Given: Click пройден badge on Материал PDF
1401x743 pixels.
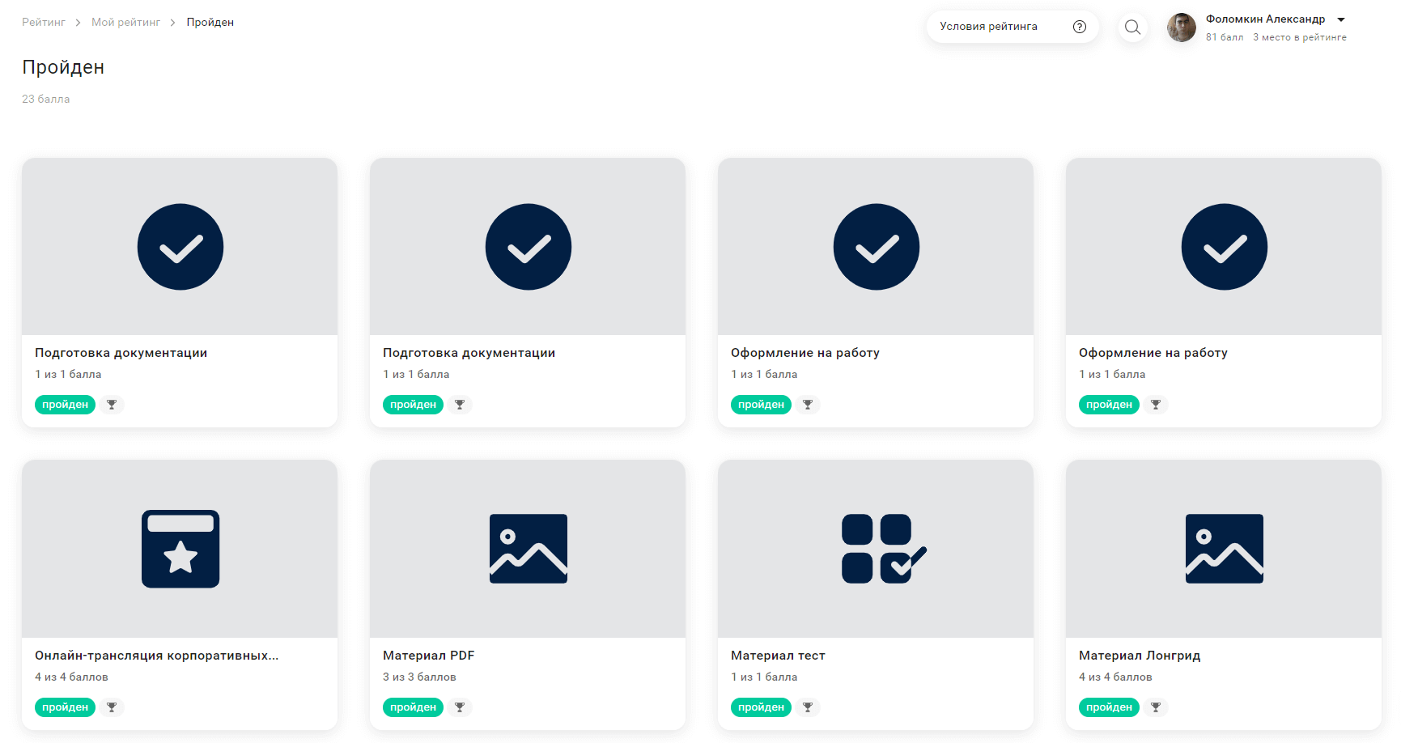Looking at the screenshot, I should (413, 707).
